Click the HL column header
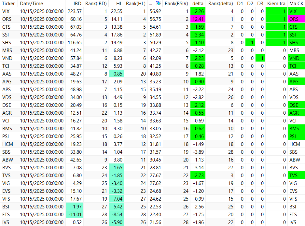 click(x=119, y=4)
